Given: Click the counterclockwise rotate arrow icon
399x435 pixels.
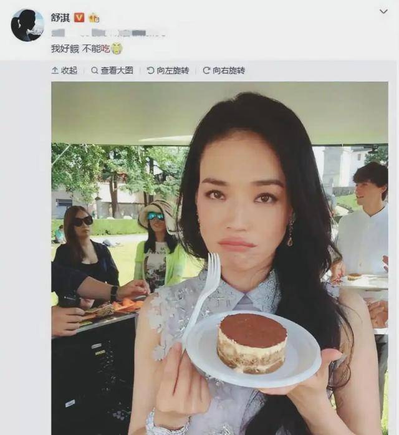Looking at the screenshot, I should [150, 70].
